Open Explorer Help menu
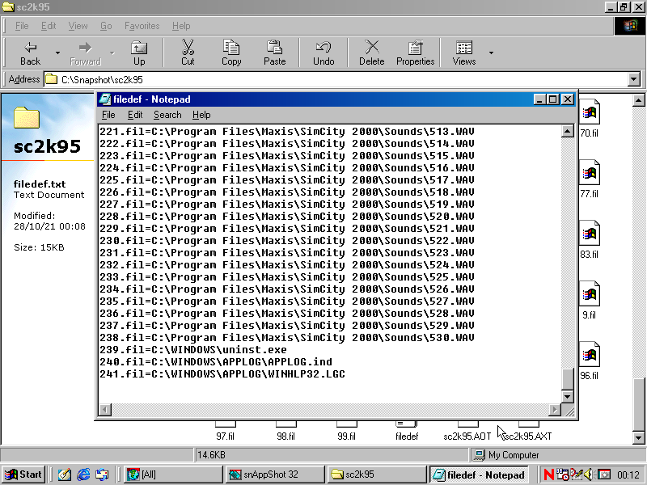The height and width of the screenshot is (485, 647). 181,26
